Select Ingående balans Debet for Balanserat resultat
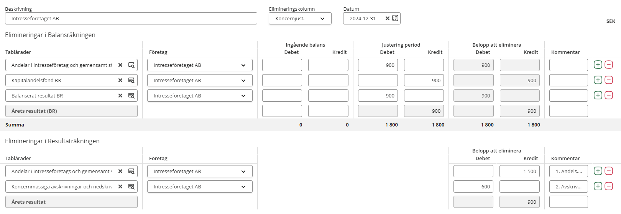 point(282,96)
